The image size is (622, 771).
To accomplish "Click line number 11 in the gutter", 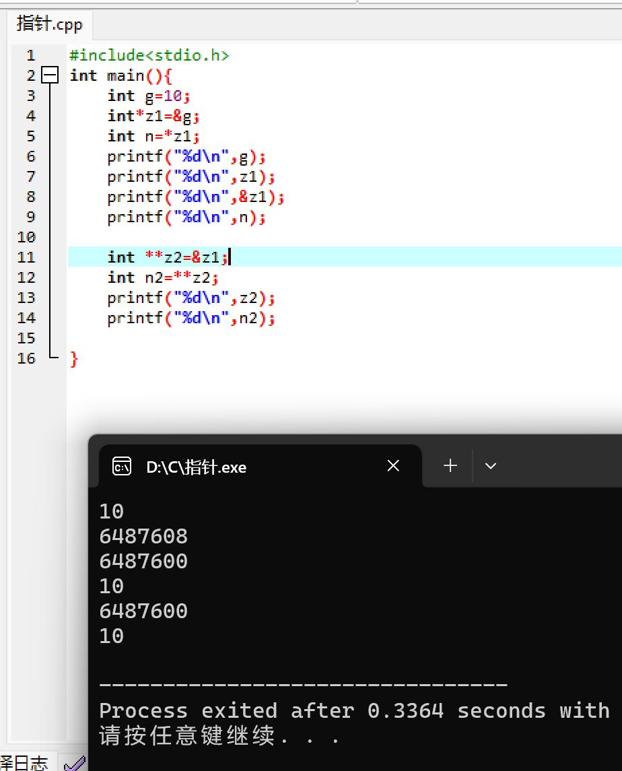I will (26, 257).
